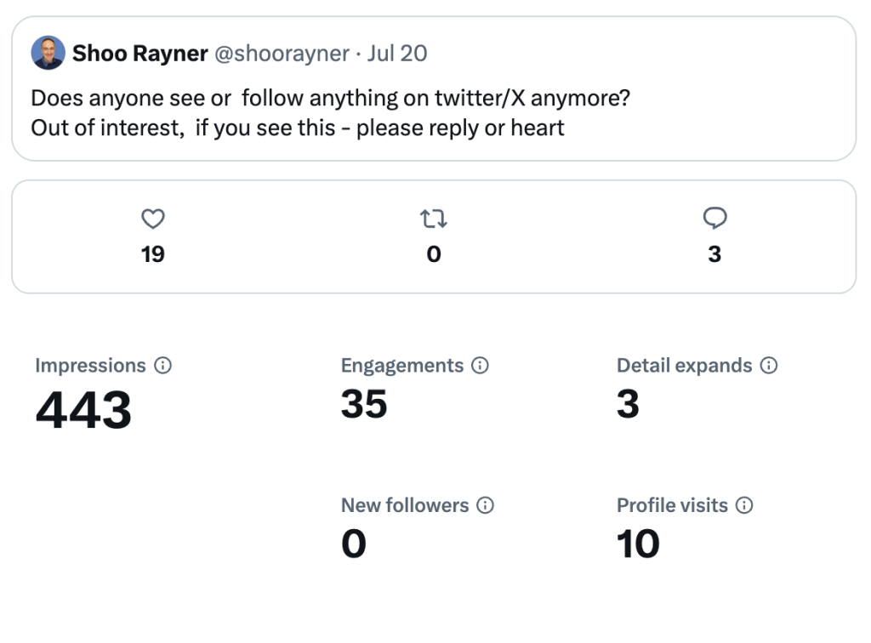Click info icon beside Profile visits
This screenshot has height=643, width=871.
744,505
